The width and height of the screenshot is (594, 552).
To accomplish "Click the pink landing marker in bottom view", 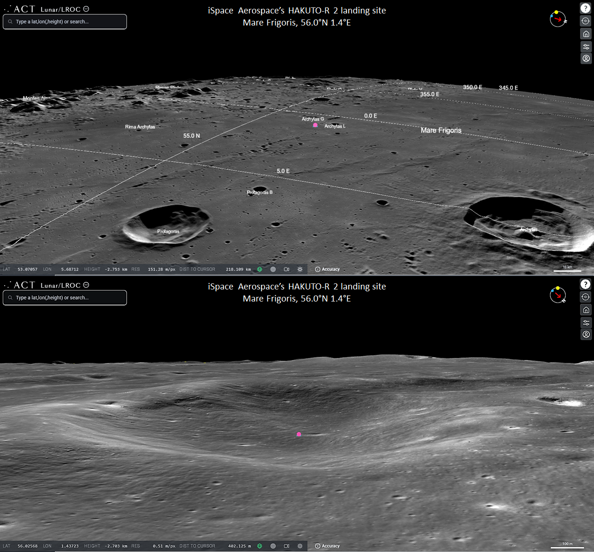I will (299, 435).
